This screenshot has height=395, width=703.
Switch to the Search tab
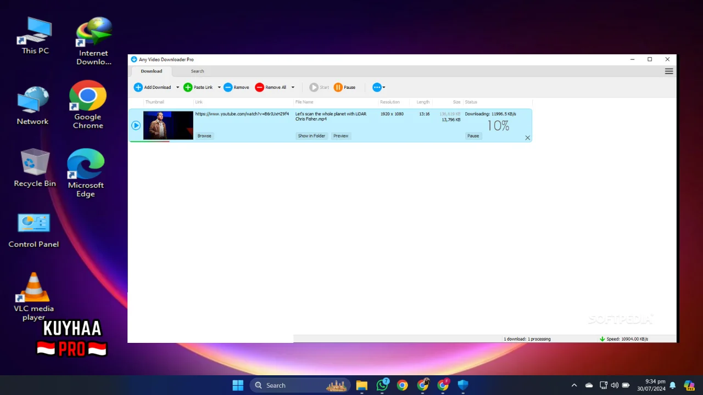[x=197, y=71]
